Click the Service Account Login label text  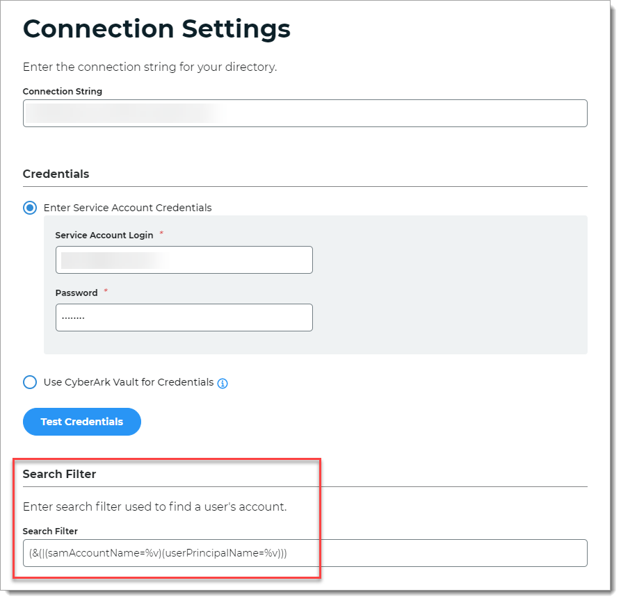[x=104, y=235]
